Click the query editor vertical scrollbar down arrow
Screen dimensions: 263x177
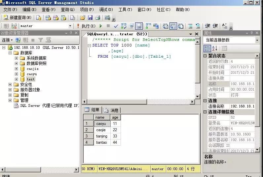point(198,96)
